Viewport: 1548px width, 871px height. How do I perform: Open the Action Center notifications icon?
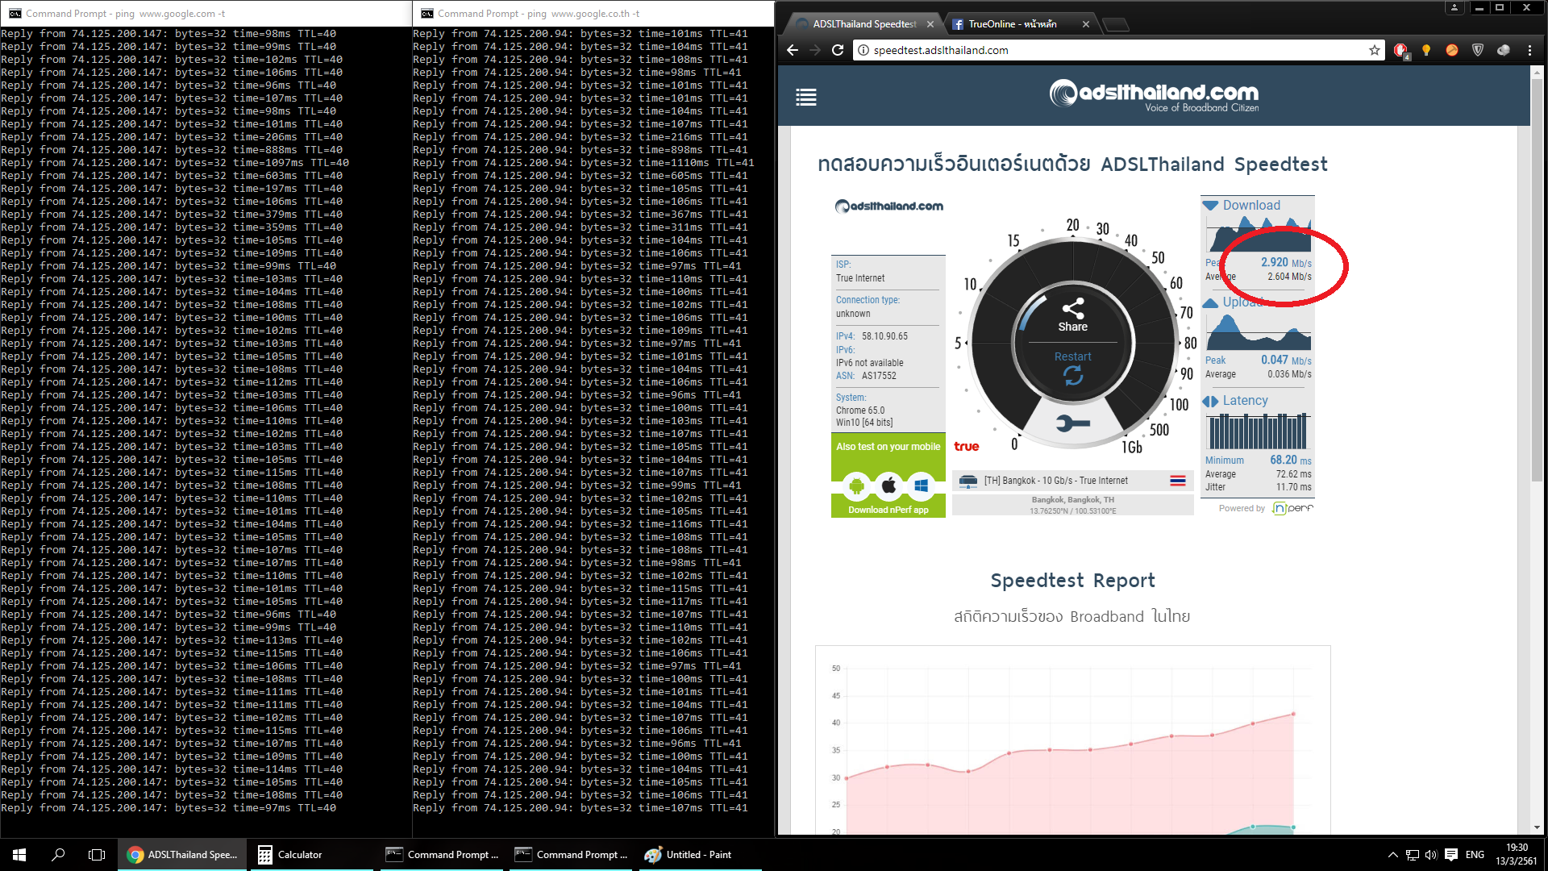click(1451, 855)
